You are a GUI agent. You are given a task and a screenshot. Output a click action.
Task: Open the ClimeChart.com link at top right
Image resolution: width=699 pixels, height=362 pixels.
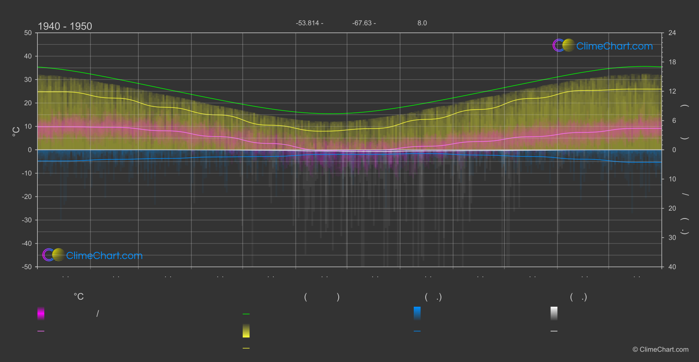point(614,46)
